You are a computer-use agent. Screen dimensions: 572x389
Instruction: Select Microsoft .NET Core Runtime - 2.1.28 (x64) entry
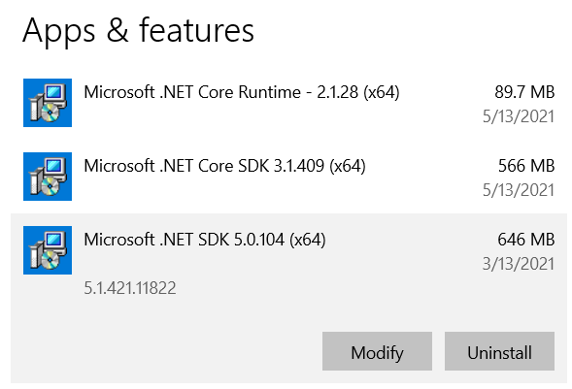coord(288,103)
